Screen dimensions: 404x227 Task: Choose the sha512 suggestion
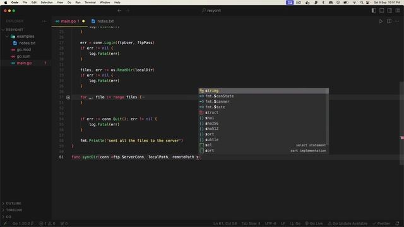pyautogui.click(x=263, y=129)
